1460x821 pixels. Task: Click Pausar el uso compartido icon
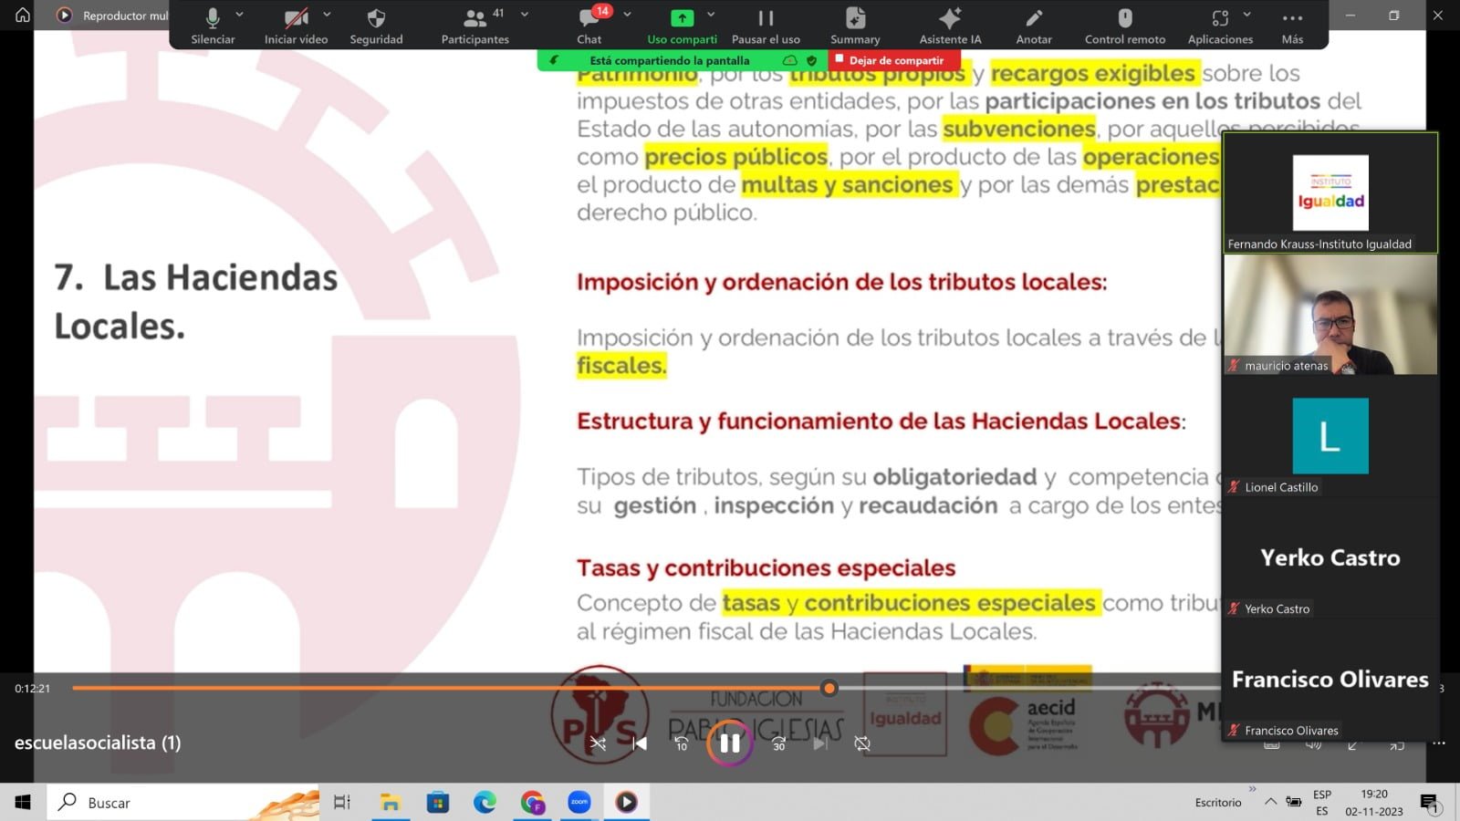pos(766,25)
